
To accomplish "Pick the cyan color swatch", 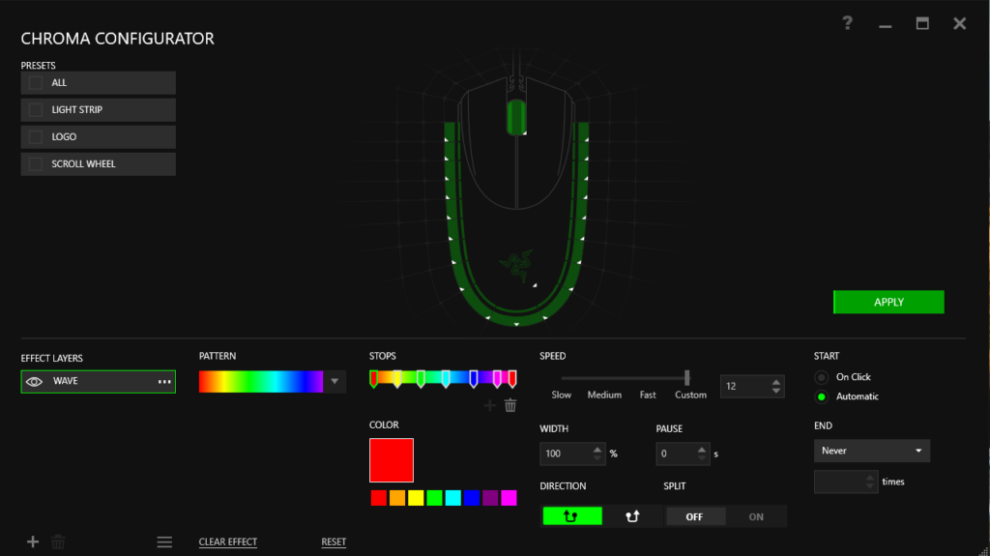I will click(x=453, y=498).
